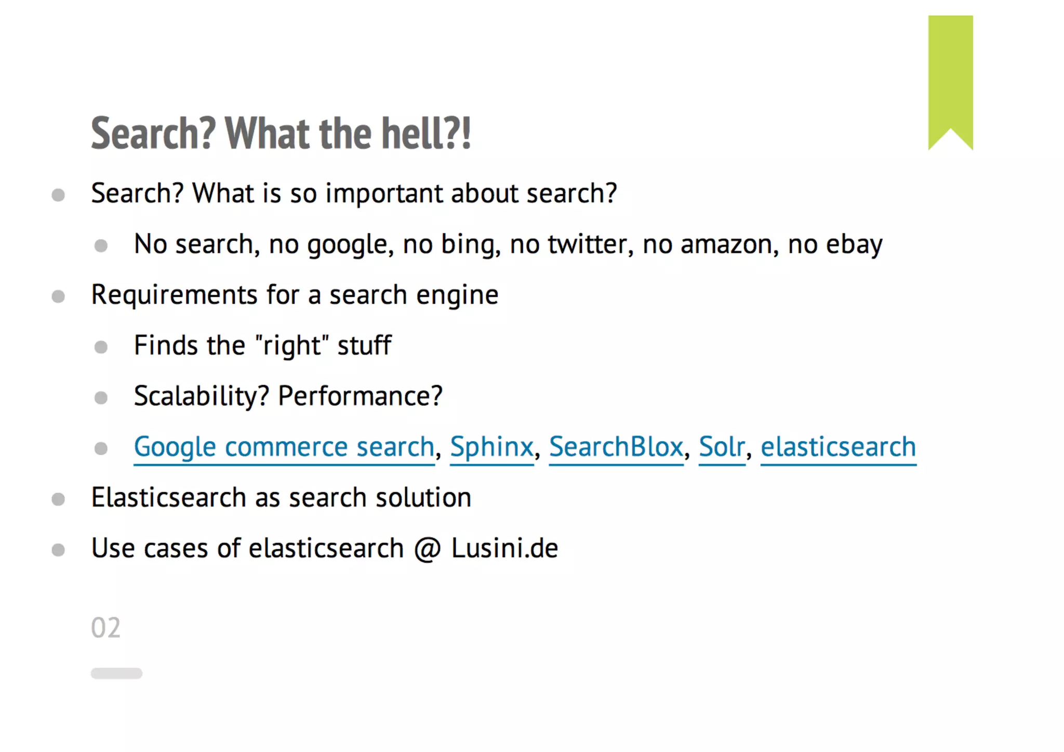
Task: Click bullet dot beside 'Elasticsearch as search solution'
Action: pyautogui.click(x=58, y=499)
